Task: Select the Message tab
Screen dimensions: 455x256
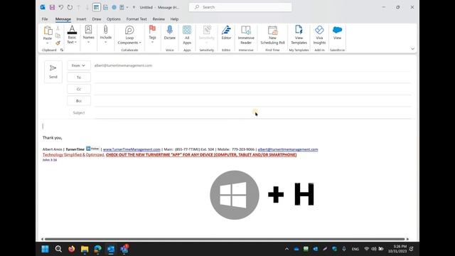Action: (x=63, y=19)
